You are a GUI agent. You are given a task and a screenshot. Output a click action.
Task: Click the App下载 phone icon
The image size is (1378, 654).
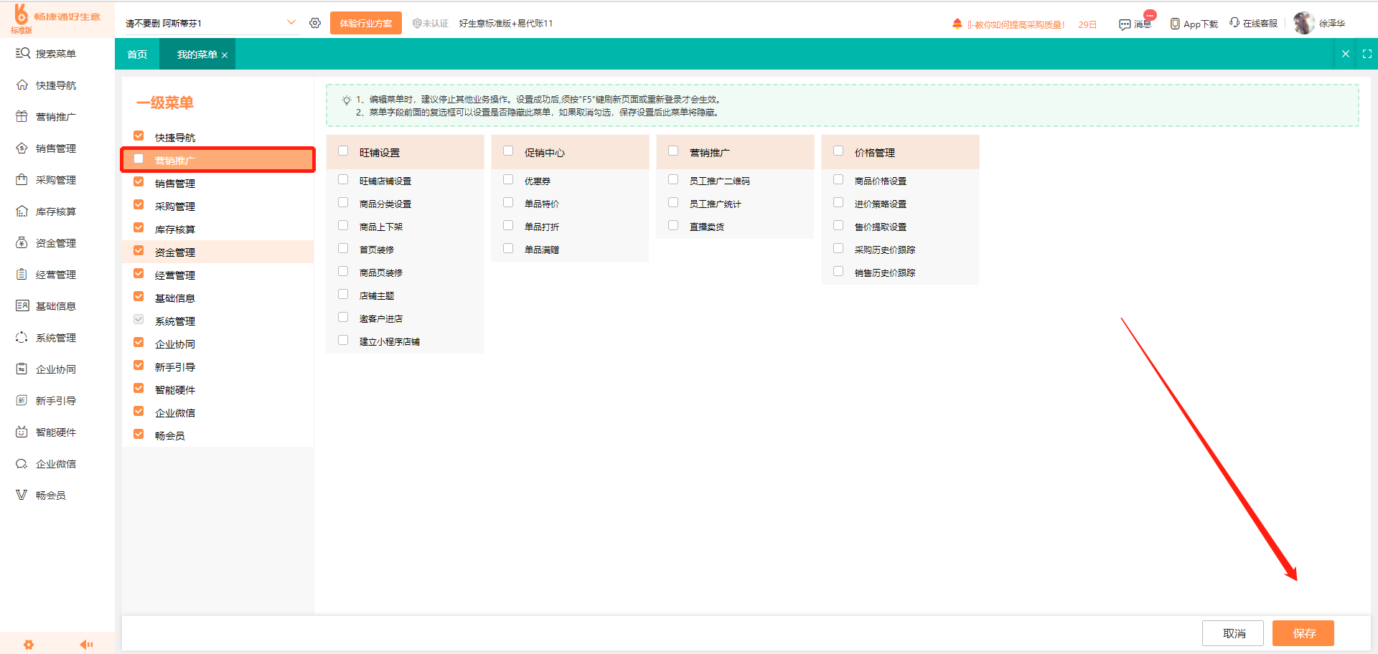pos(1175,24)
